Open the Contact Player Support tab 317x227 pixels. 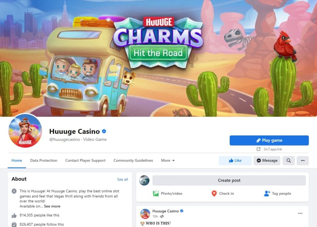(x=85, y=161)
